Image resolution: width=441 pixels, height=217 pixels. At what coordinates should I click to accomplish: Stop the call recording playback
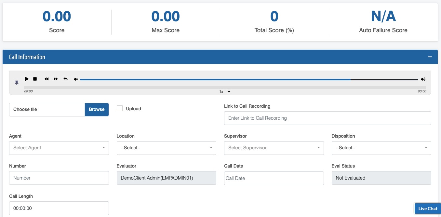pyautogui.click(x=35, y=79)
